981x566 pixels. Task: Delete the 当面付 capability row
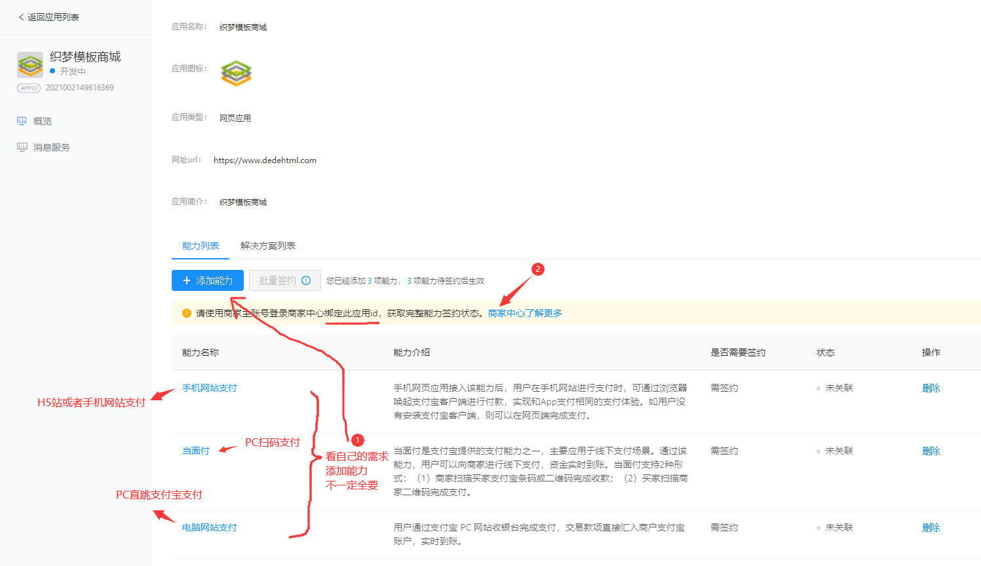pyautogui.click(x=931, y=451)
